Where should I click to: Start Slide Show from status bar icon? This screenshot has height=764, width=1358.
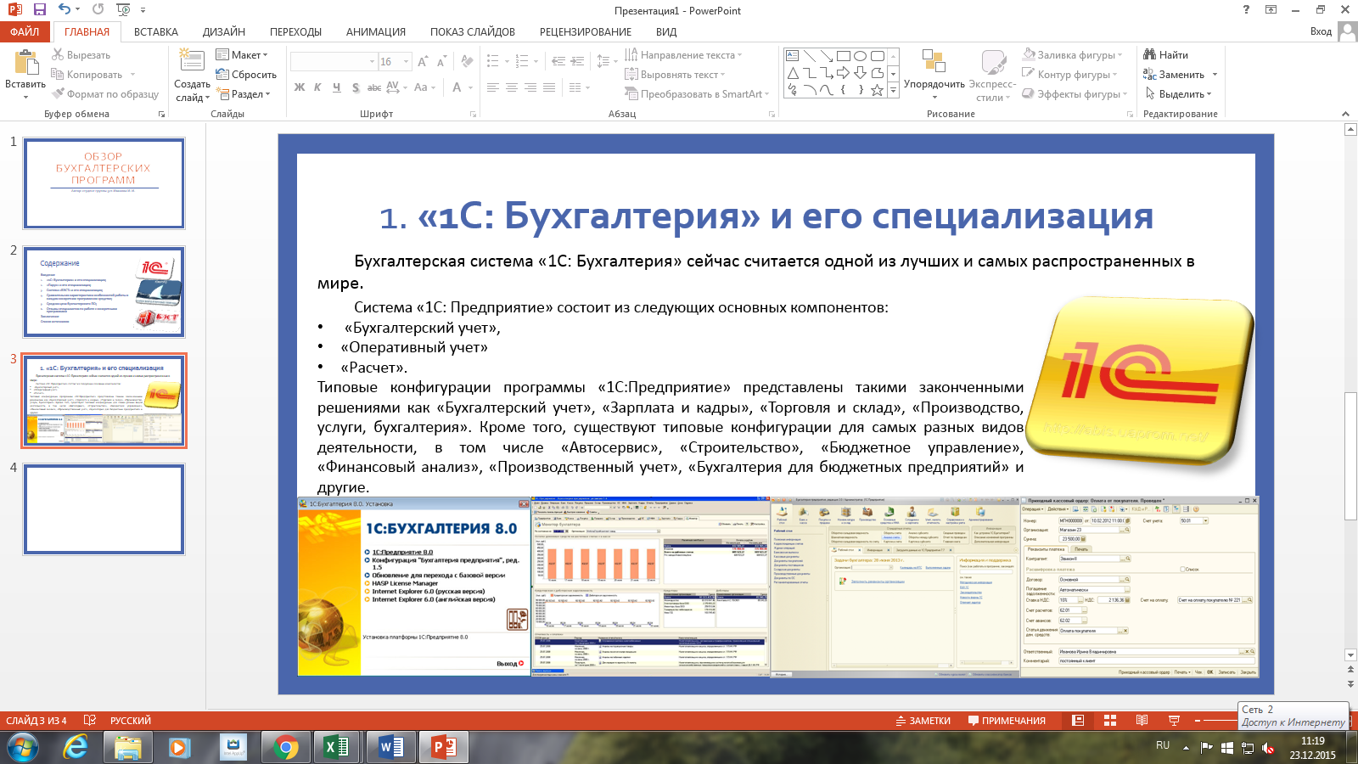coord(1174,720)
